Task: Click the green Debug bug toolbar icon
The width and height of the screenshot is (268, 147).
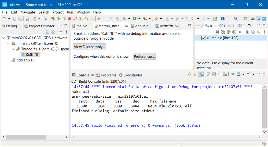Action: [x=124, y=19]
